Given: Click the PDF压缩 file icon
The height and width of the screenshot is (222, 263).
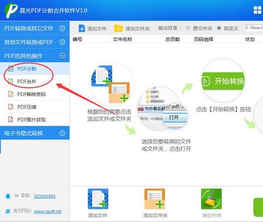Looking at the screenshot, I should pyautogui.click(x=11, y=107).
